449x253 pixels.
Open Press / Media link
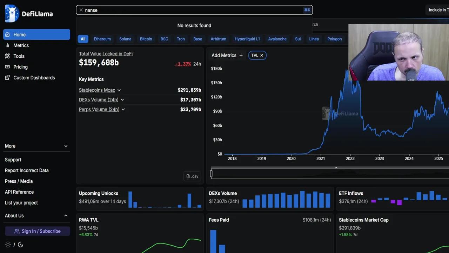pos(19,181)
